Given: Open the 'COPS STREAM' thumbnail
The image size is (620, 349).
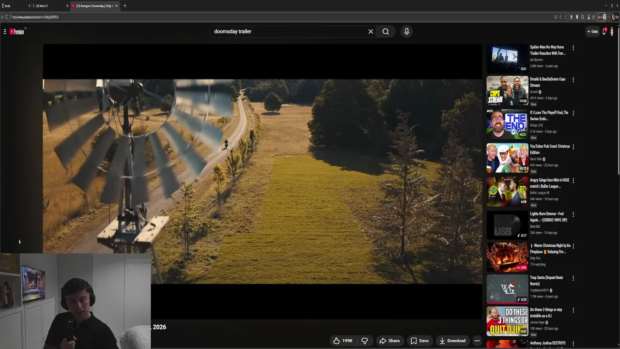Looking at the screenshot, I should click(507, 91).
